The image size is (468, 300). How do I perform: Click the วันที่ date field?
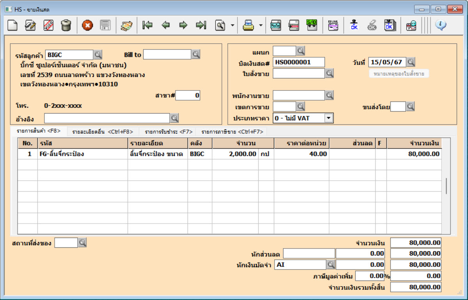pyautogui.click(x=387, y=62)
